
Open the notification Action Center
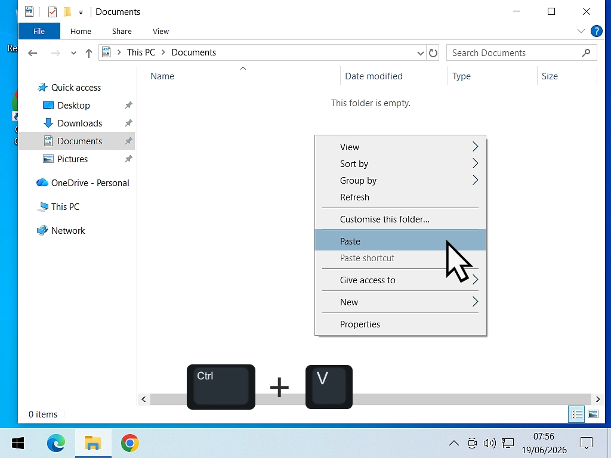coord(587,443)
